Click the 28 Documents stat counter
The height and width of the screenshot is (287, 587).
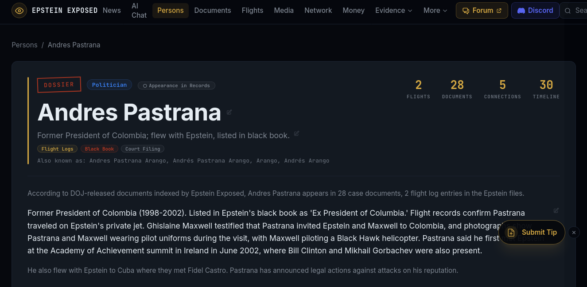pyautogui.click(x=457, y=89)
